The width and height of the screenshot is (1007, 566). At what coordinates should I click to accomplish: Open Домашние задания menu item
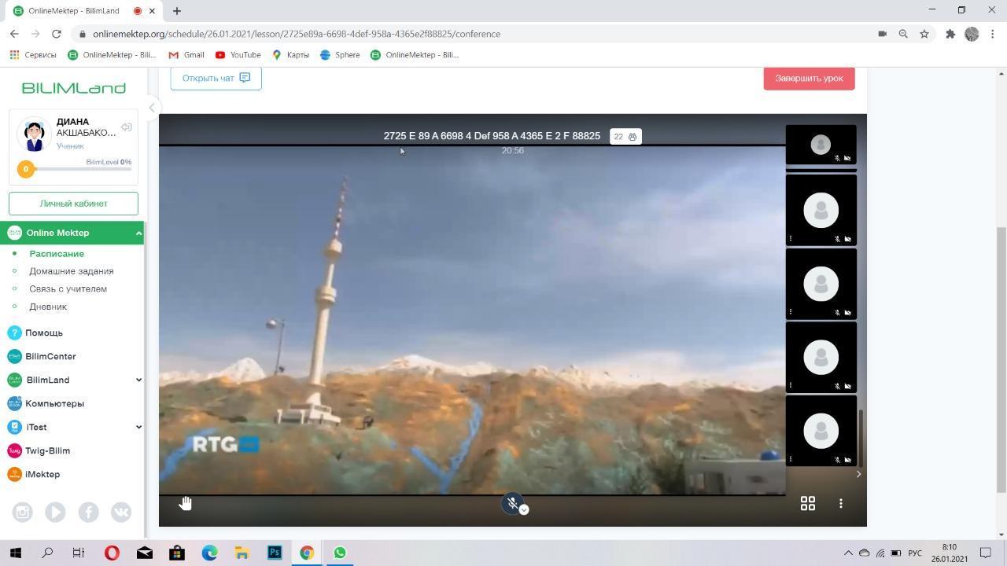72,271
